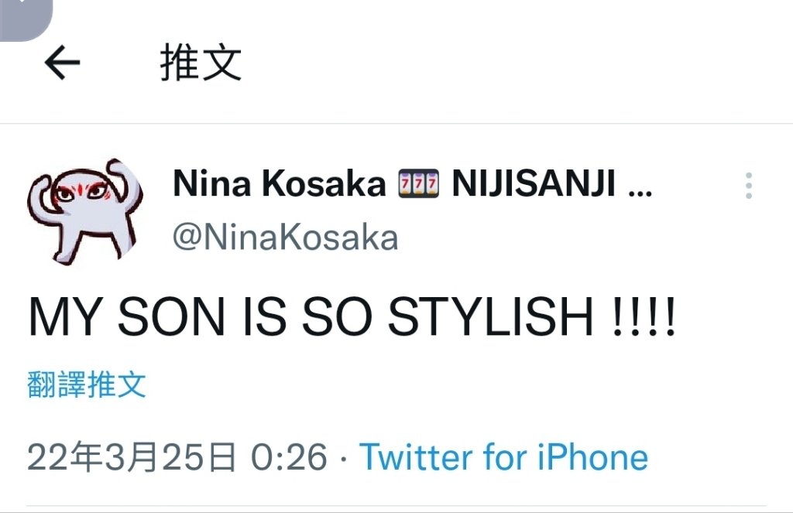Click the 0:26 time stamp
Screen dimensions: 793x513
point(290,457)
